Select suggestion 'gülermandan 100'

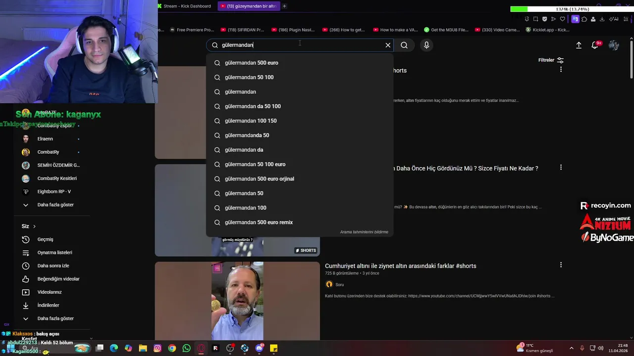(300, 208)
